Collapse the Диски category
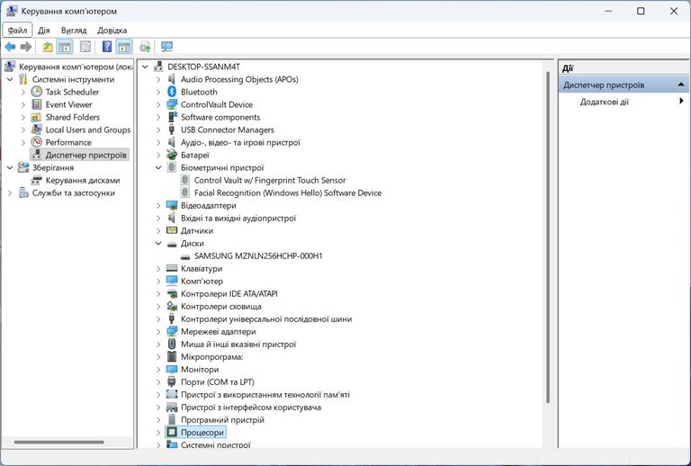The image size is (691, 466). tap(158, 243)
